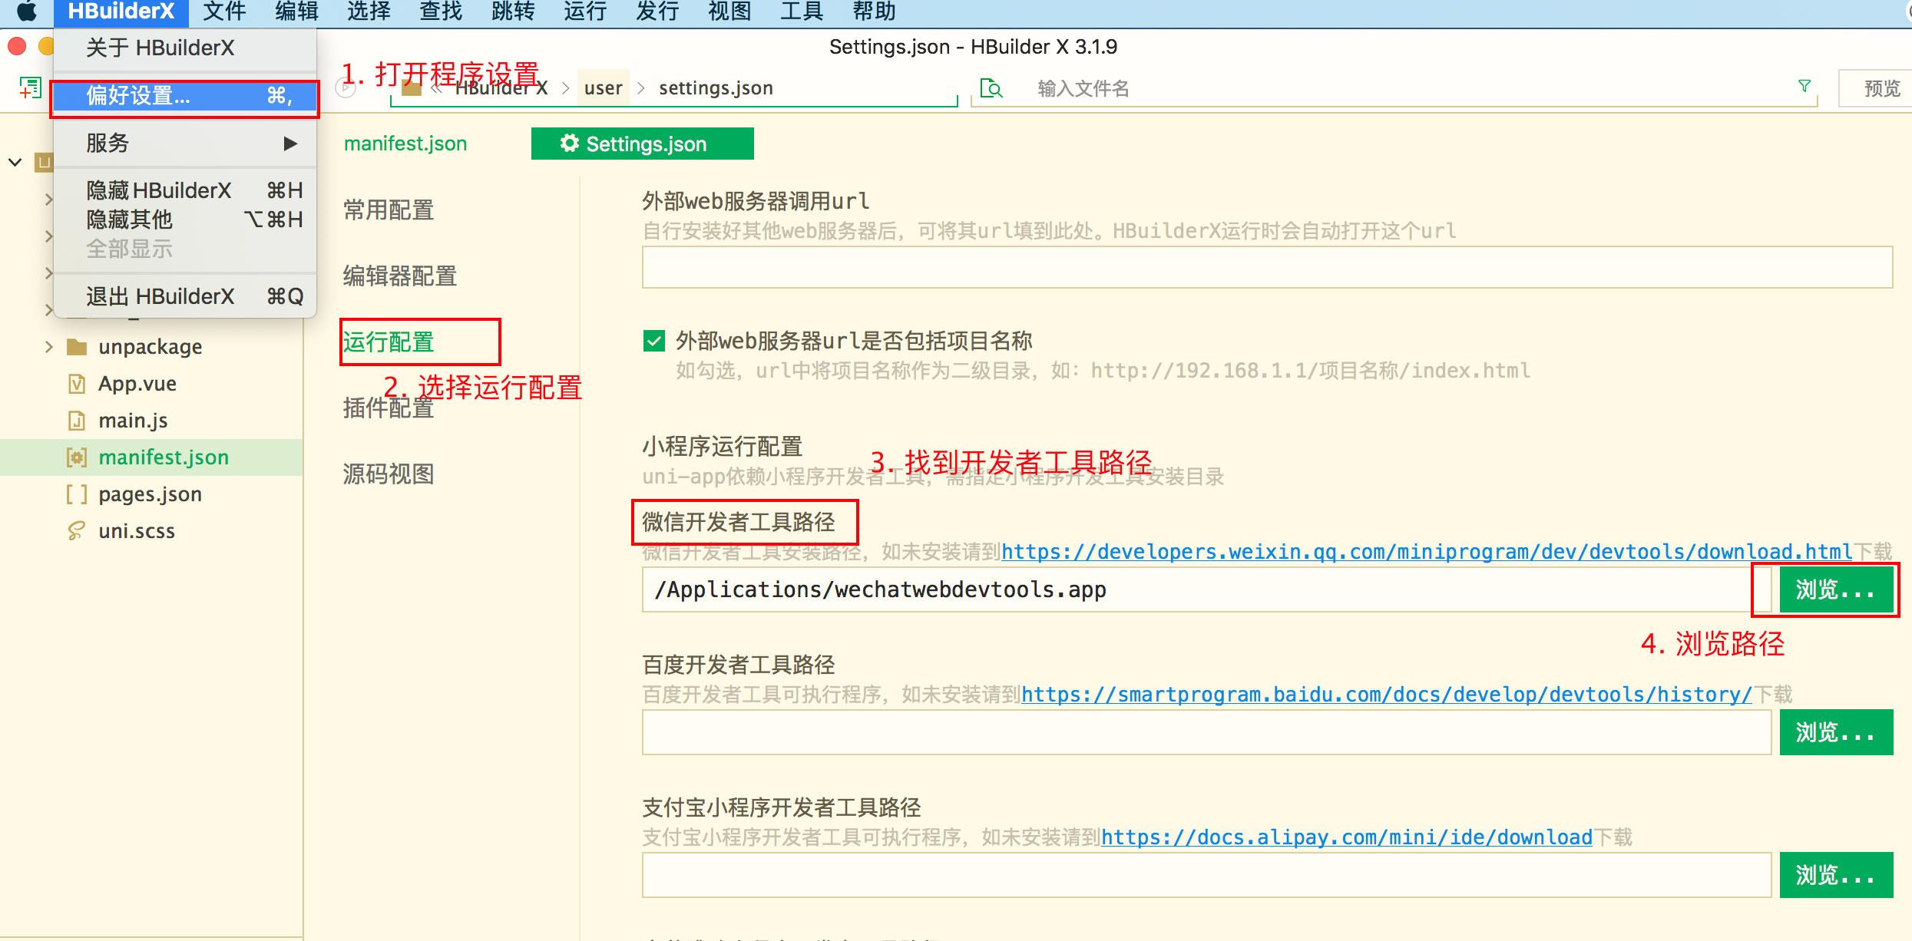The height and width of the screenshot is (941, 1912).
Task: Click the pages.json bracket icon
Action: [76, 494]
